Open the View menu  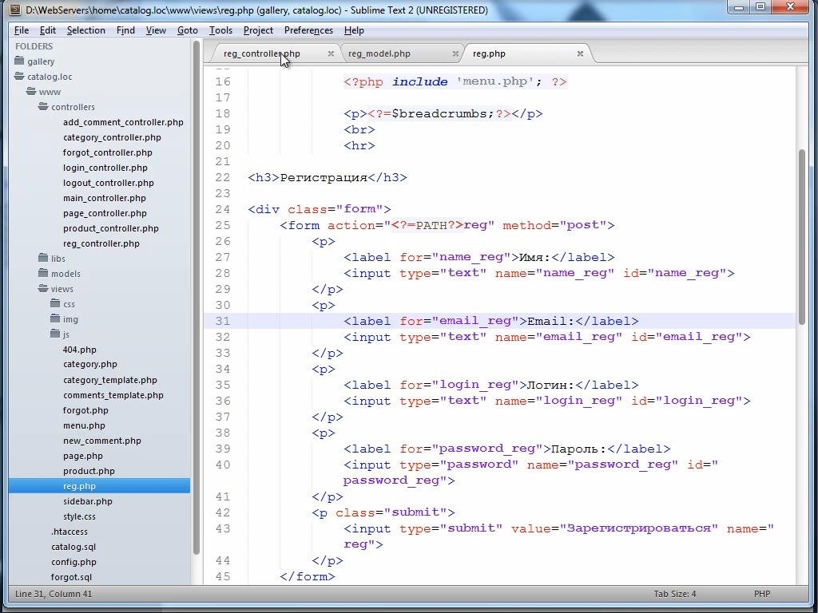click(x=156, y=30)
